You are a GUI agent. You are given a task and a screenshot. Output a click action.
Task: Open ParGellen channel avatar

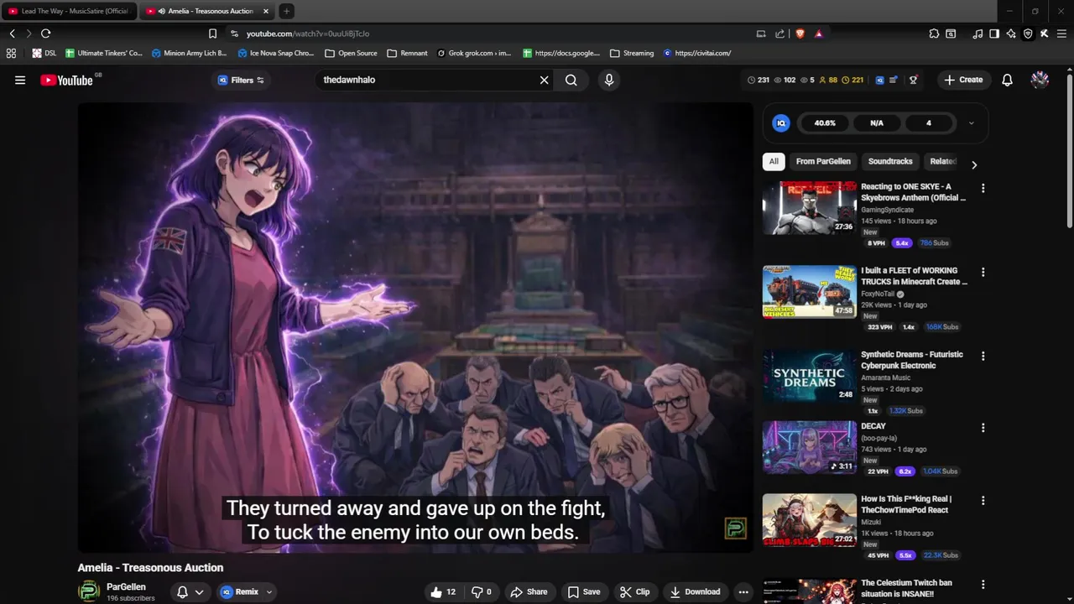point(89,591)
